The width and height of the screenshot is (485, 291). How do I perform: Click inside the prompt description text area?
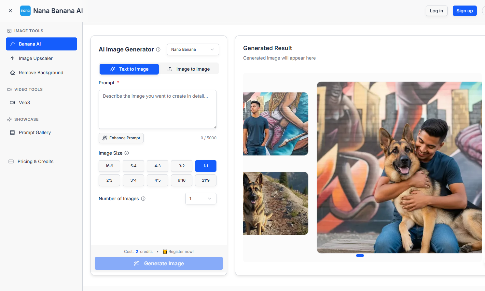158,109
